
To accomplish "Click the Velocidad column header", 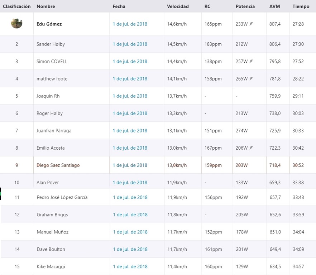I will [x=178, y=6].
